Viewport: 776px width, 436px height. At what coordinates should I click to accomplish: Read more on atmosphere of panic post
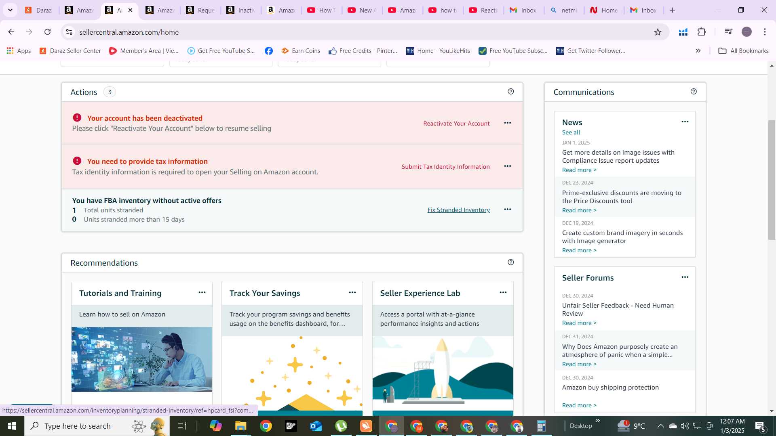pos(579,364)
